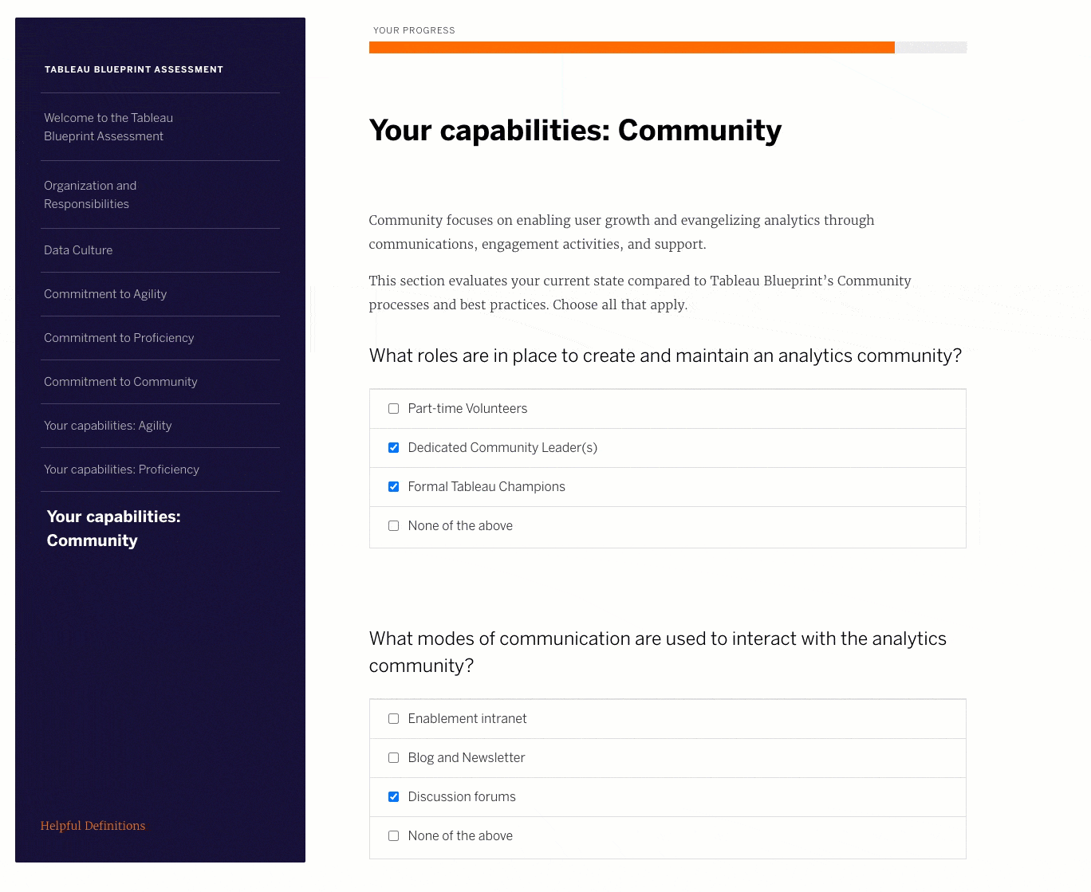Viewport: 1091px width, 892px height.
Task: Navigate to the Data Culture section
Action: pyautogui.click(x=78, y=250)
